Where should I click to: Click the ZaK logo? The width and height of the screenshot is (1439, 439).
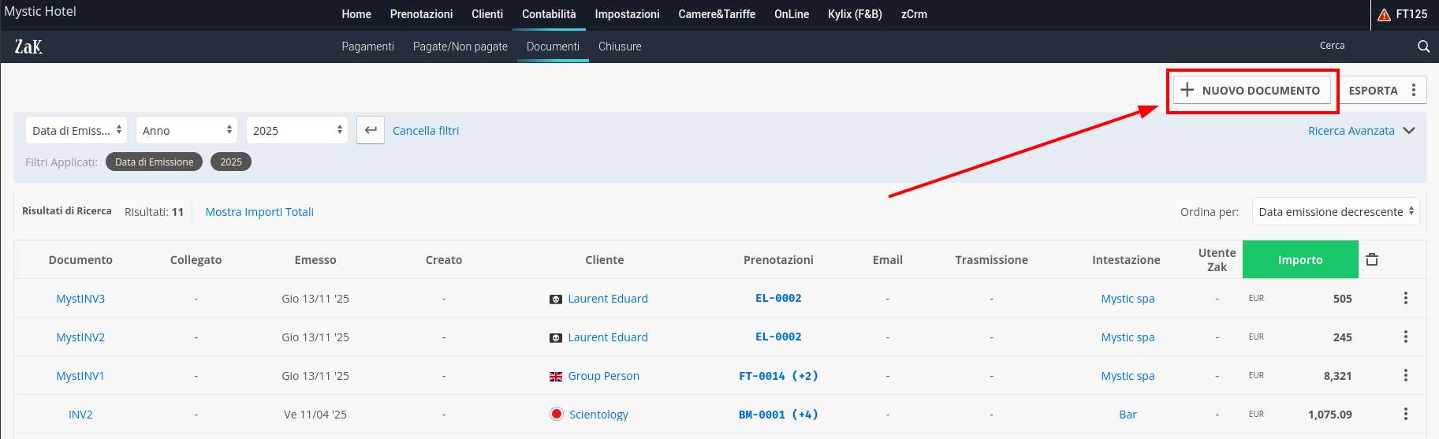coord(28,47)
